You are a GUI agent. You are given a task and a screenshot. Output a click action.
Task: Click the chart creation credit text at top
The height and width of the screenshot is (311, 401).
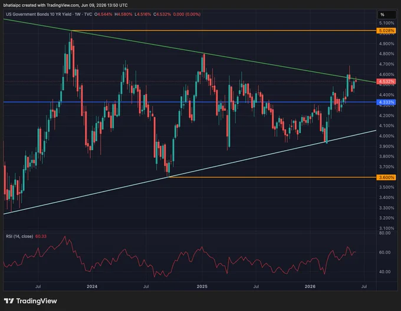[x=65, y=5]
